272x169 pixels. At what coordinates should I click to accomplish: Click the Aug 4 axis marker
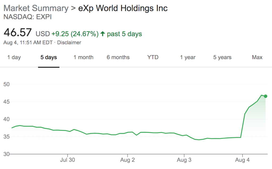pos(242,160)
